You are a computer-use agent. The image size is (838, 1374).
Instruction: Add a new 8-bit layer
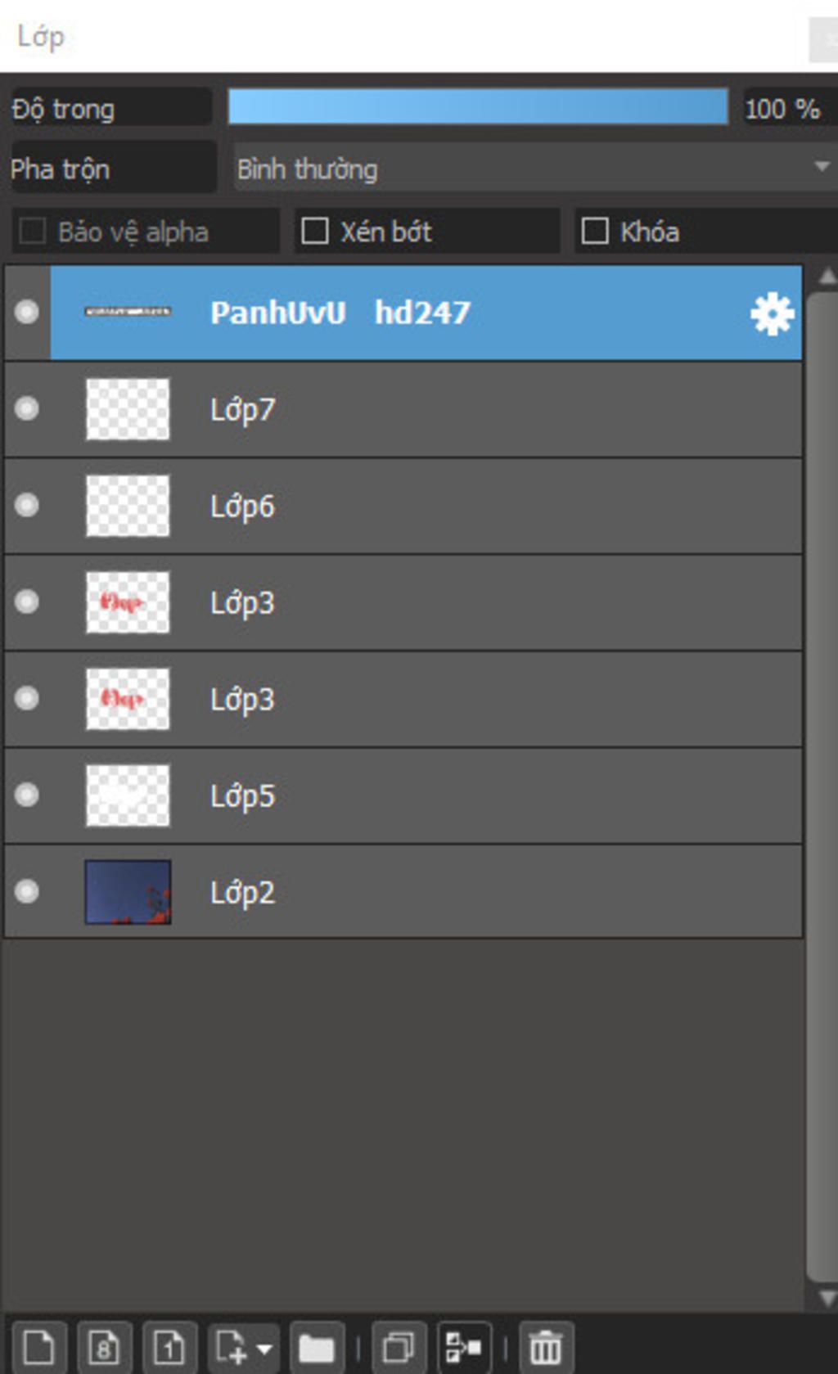[104, 1347]
